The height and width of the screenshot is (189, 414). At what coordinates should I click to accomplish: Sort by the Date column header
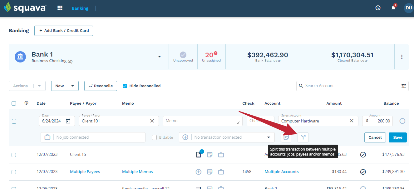[41, 103]
